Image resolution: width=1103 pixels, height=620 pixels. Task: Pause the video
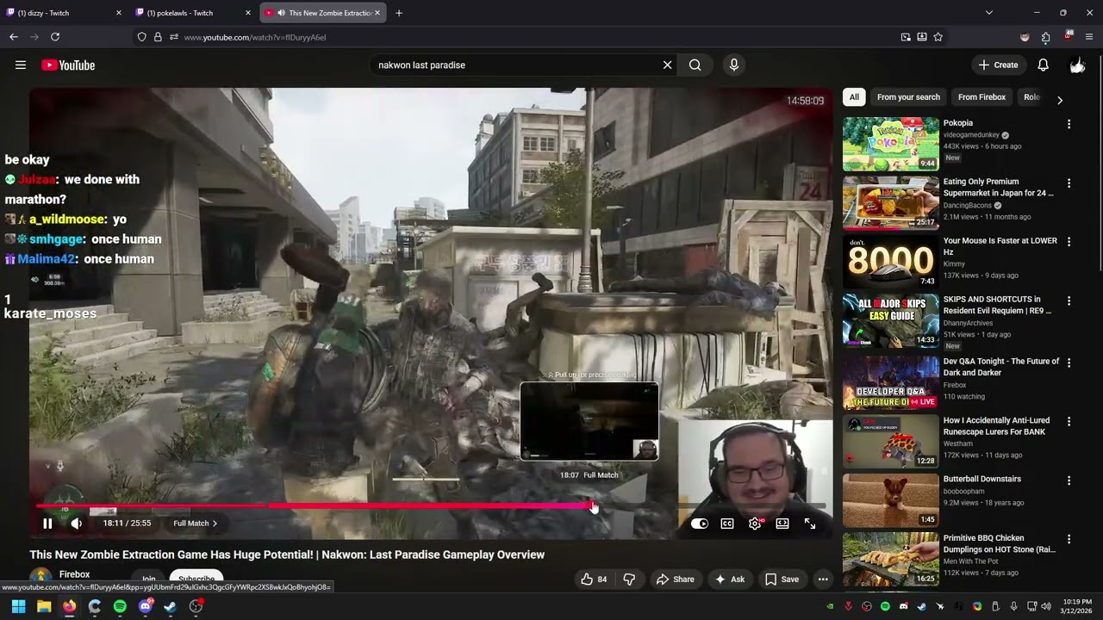pos(47,523)
